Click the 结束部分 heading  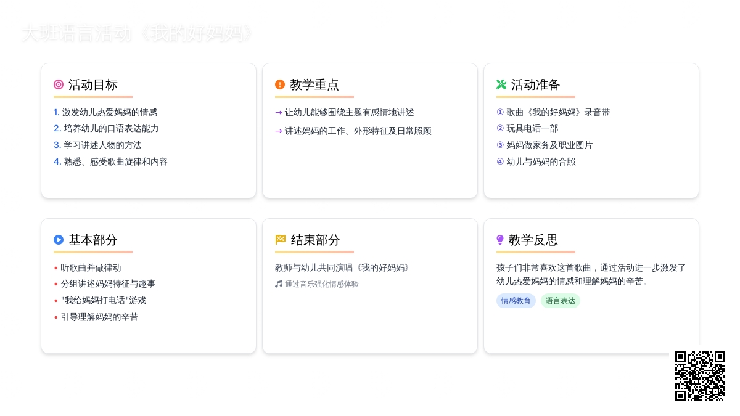[316, 240]
